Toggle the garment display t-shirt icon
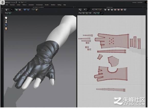Viewport: 148px width, 108px height. coord(6,18)
